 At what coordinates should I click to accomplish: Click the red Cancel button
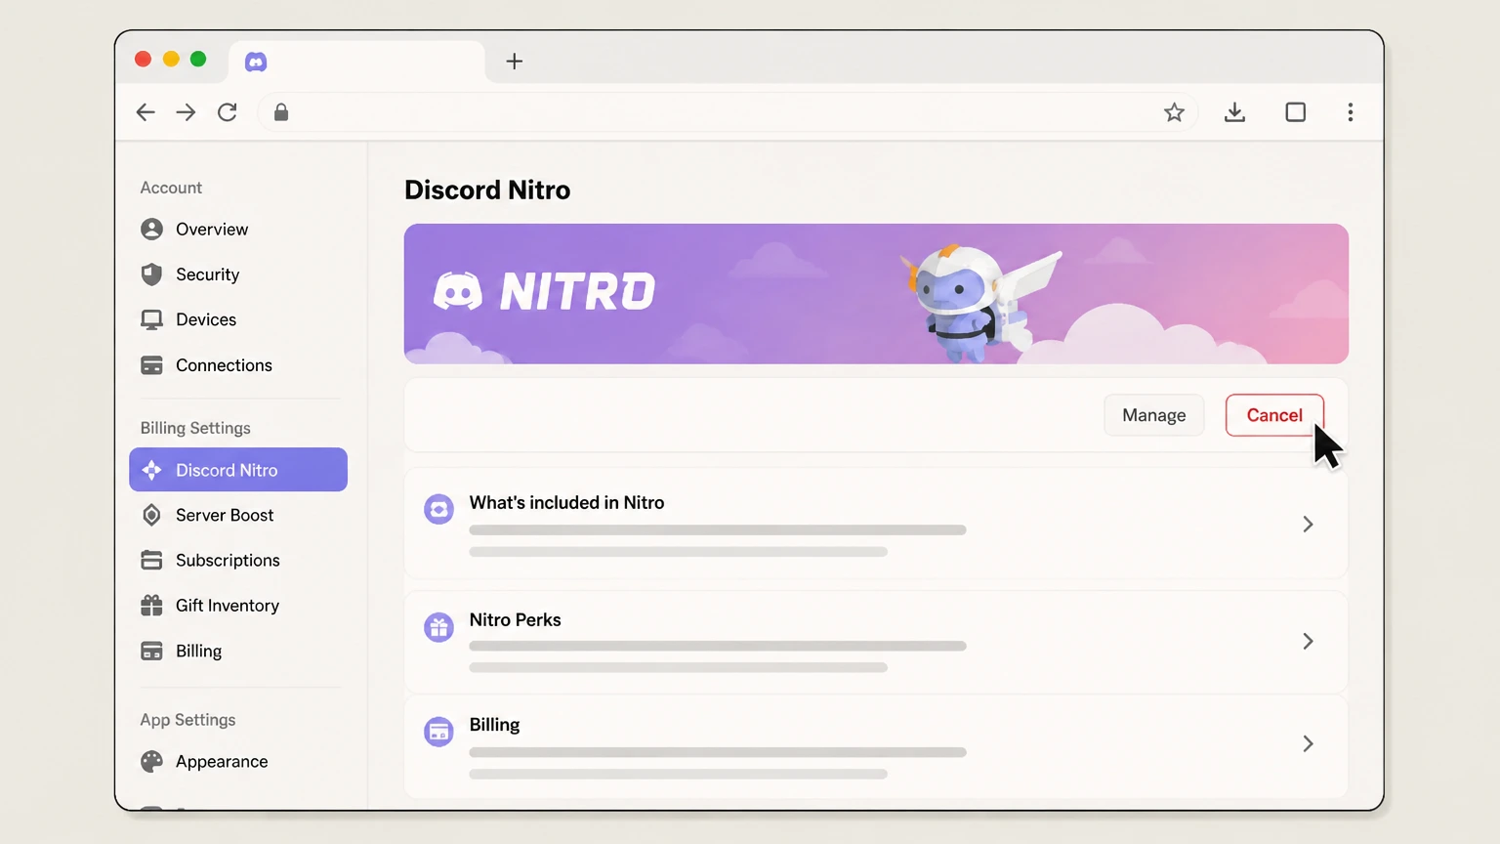coord(1274,415)
